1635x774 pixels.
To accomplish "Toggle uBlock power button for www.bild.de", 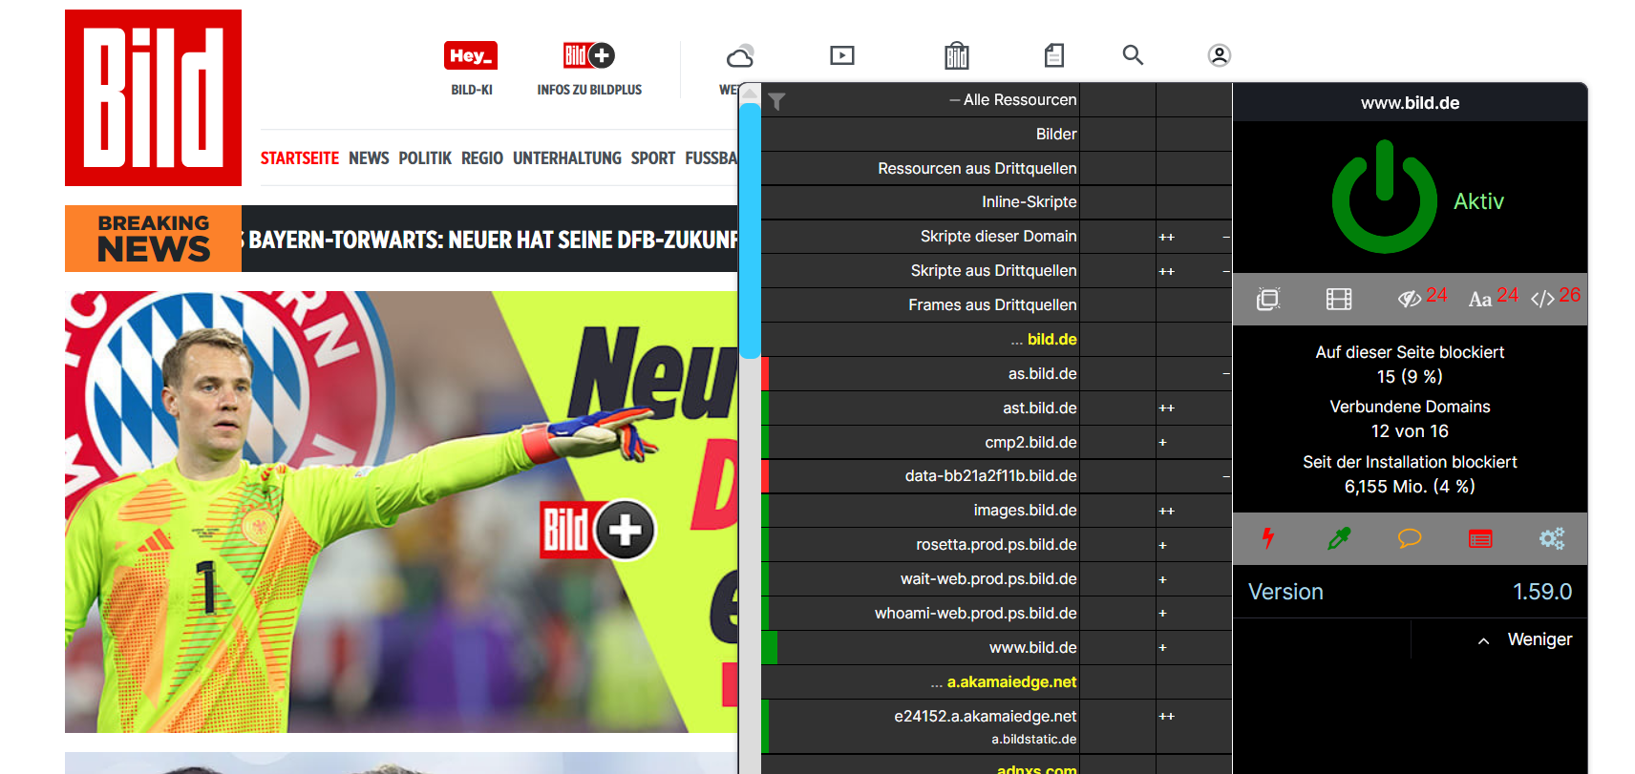I will click(1385, 198).
